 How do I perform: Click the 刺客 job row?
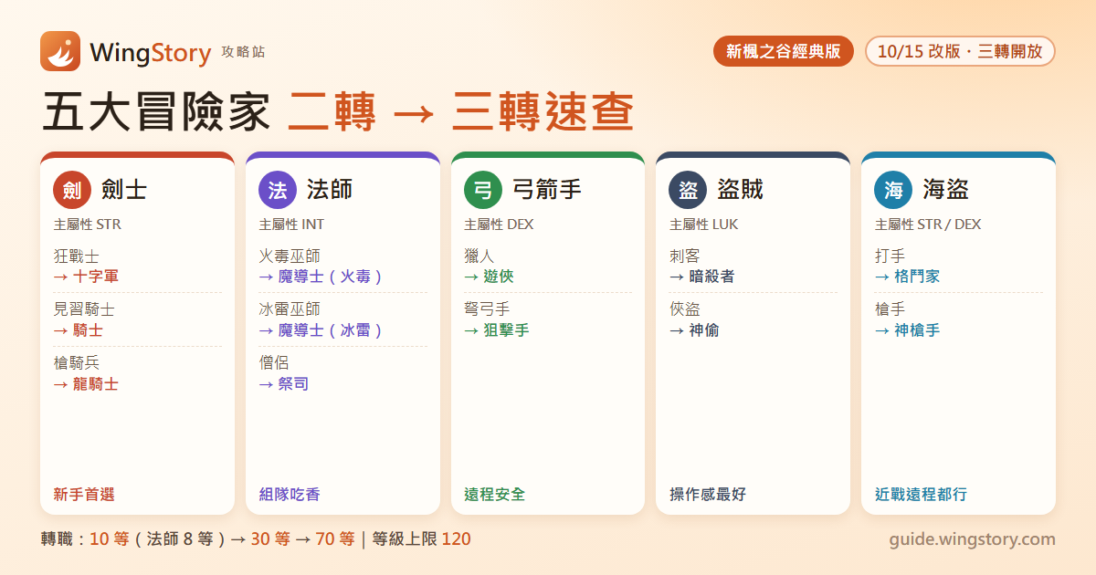pyautogui.click(x=684, y=256)
